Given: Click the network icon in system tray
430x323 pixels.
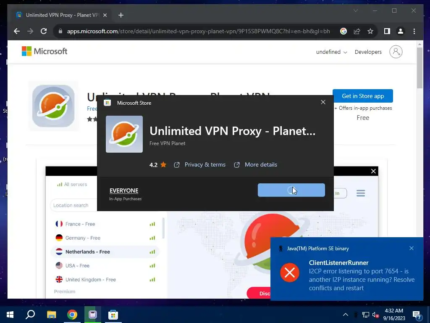Looking at the screenshot, I should coord(366,315).
